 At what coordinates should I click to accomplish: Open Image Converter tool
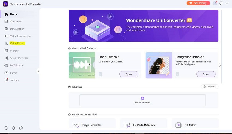(92, 123)
